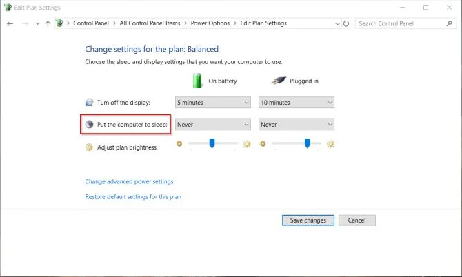
Task: Click the magnifier search icon
Action: tap(450, 23)
